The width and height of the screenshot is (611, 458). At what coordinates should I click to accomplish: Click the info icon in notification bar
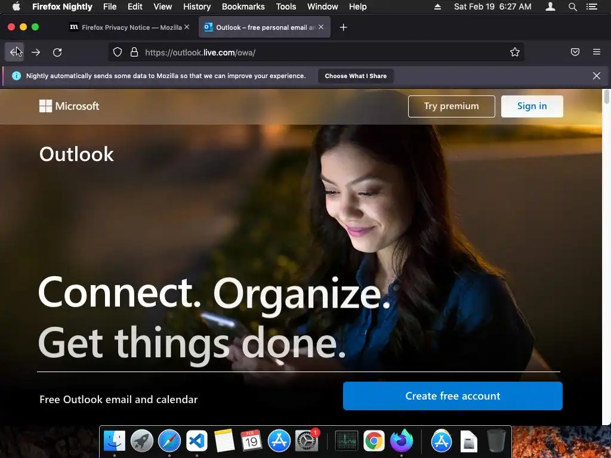coord(16,76)
